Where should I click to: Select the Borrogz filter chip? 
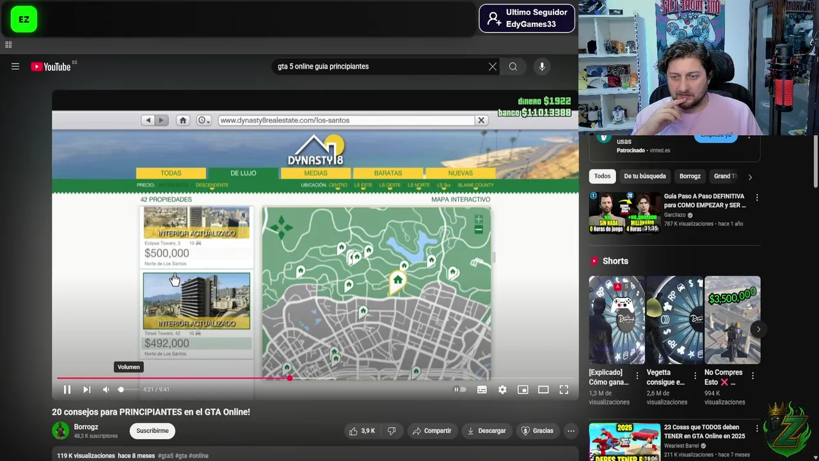click(x=690, y=176)
